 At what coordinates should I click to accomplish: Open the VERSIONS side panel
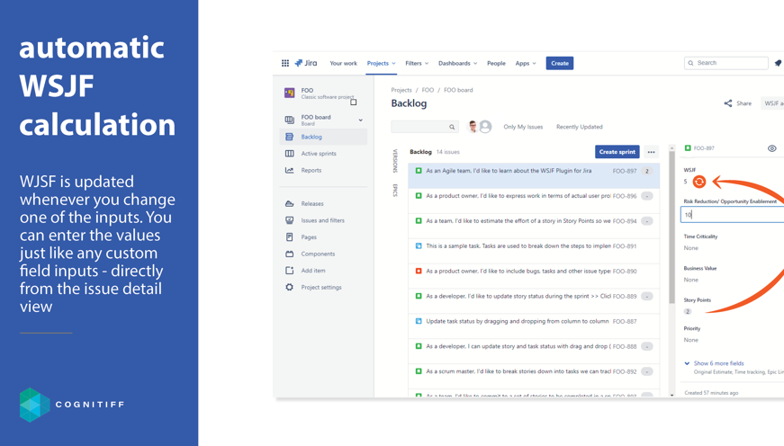(x=395, y=160)
